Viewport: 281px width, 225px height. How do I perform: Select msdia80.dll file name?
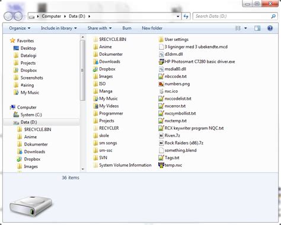[x=175, y=69]
